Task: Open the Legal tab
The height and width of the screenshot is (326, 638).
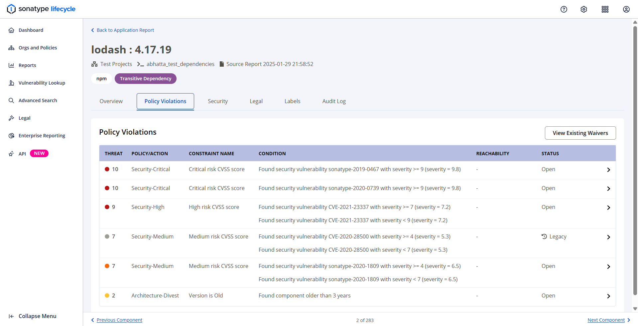Action: click(x=256, y=101)
